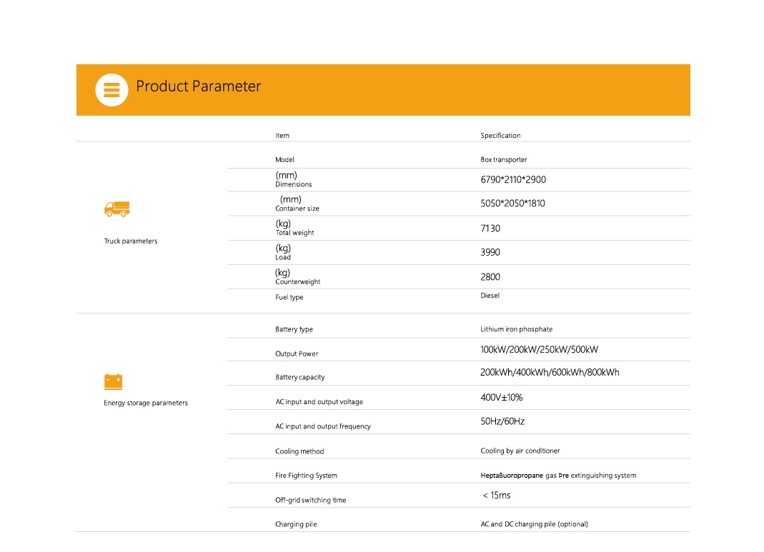Screen dimensions: 764x552
Task: Click the Box transporter model value
Action: (x=504, y=160)
